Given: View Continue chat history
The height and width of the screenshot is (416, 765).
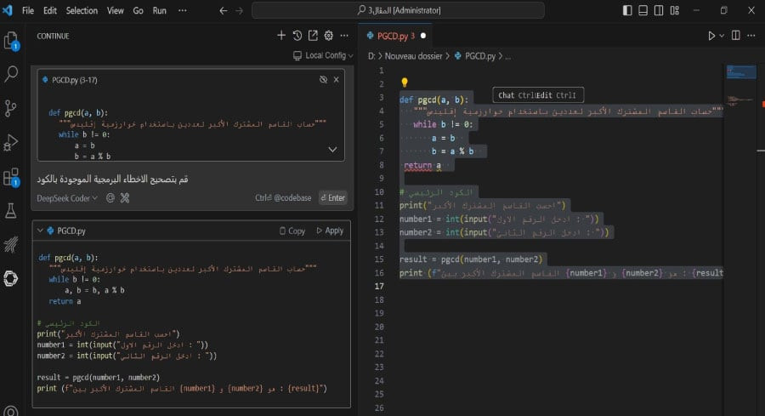Looking at the screenshot, I should 297,35.
